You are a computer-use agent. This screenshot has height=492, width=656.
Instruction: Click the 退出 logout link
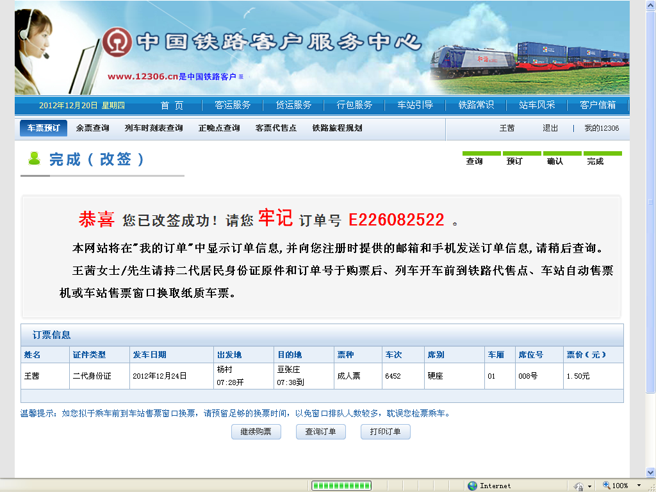coord(550,128)
